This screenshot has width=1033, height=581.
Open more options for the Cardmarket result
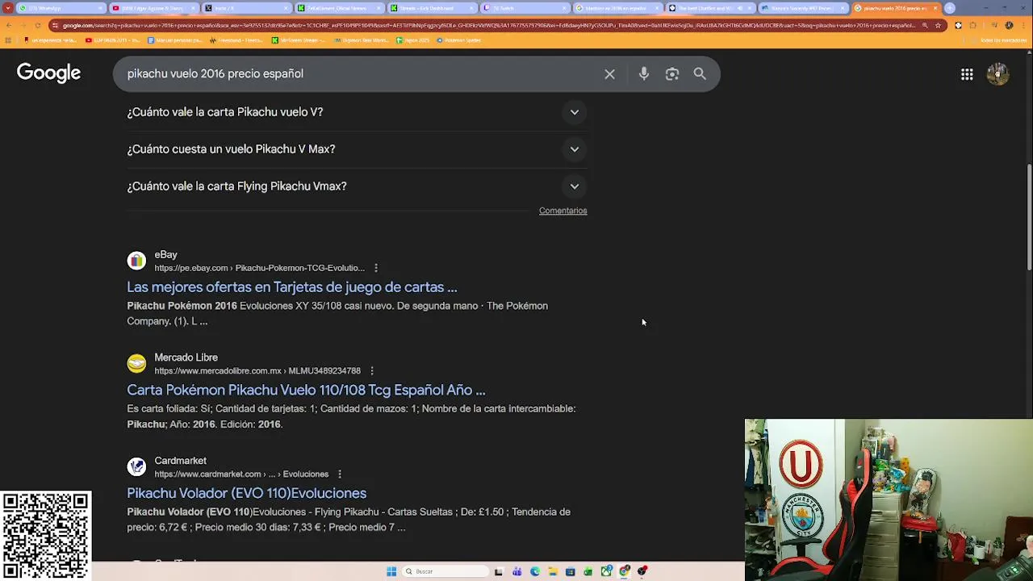[339, 474]
